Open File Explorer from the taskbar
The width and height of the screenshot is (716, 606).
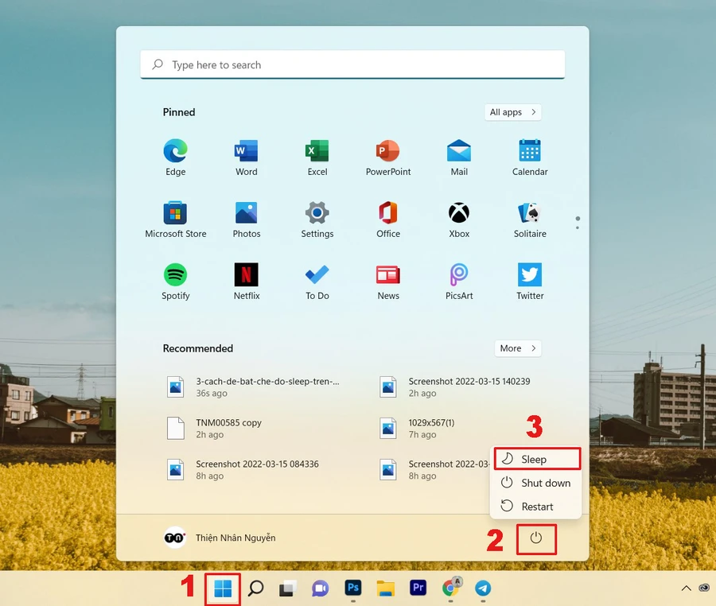(385, 589)
